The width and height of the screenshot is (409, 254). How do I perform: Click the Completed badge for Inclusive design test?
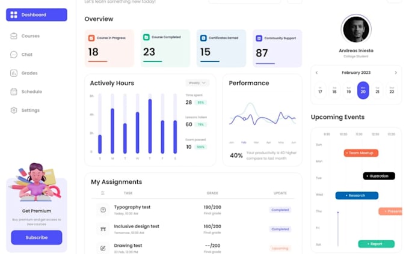pos(280,229)
